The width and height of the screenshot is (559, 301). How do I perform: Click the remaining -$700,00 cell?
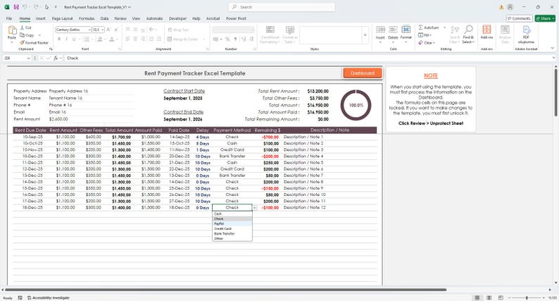click(x=270, y=137)
